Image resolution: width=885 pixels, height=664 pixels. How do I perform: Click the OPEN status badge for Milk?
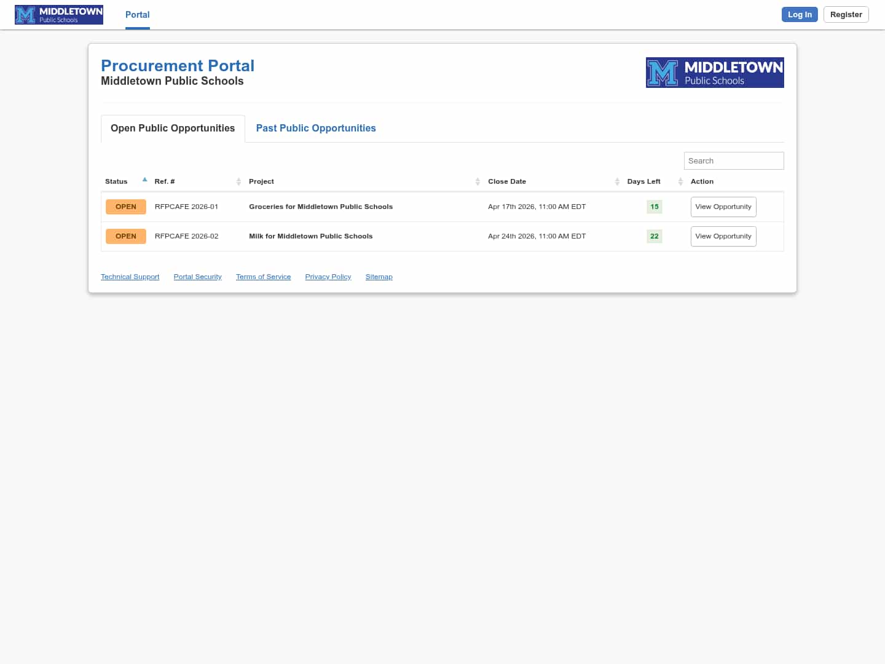126,236
